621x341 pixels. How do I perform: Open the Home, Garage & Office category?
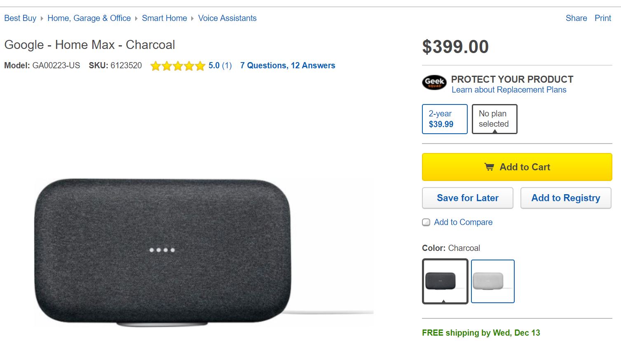(x=89, y=18)
